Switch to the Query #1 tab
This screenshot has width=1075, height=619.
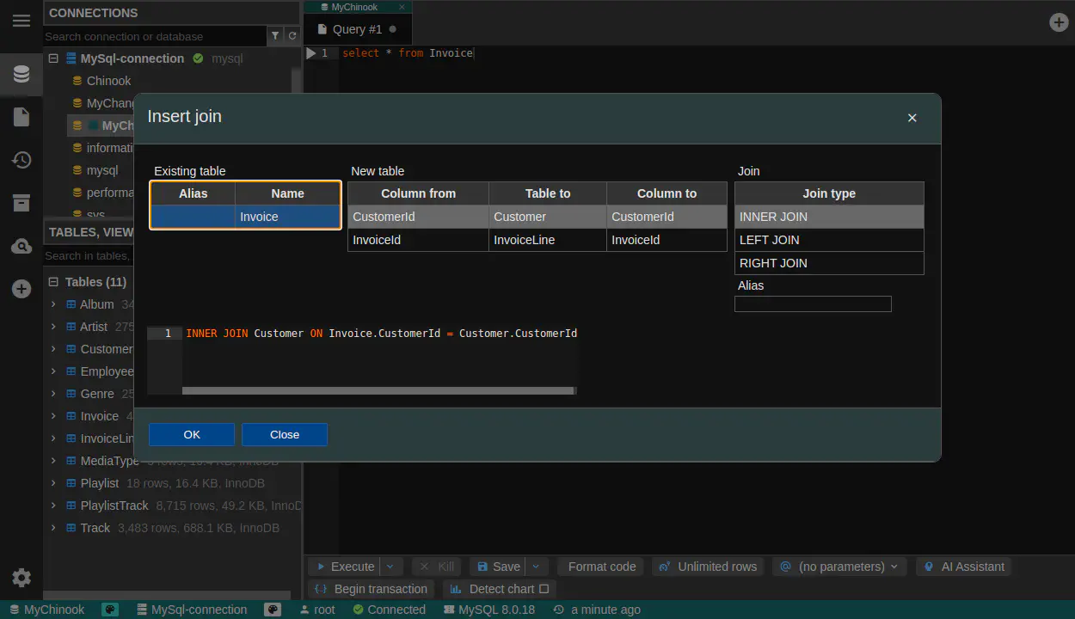[x=357, y=29]
